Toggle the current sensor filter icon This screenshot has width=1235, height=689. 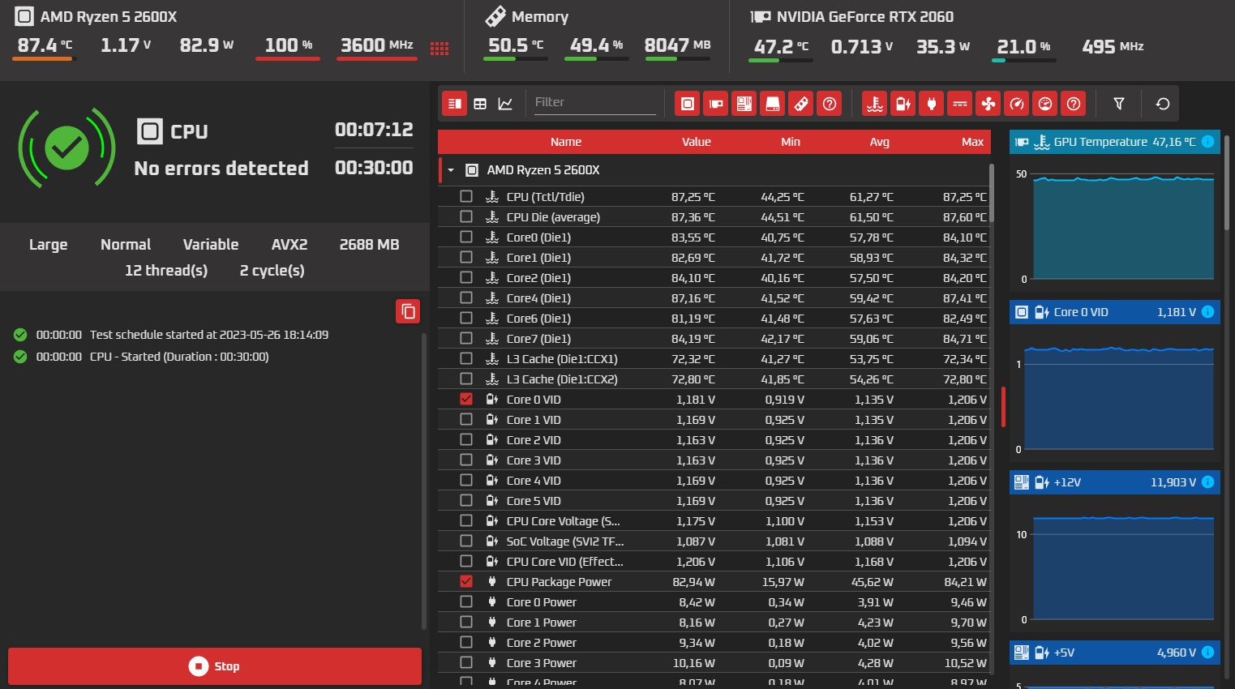click(960, 104)
